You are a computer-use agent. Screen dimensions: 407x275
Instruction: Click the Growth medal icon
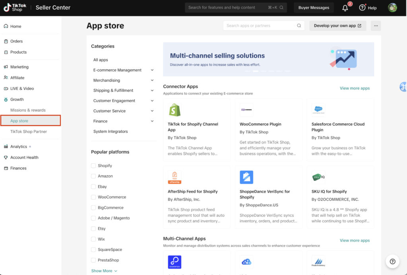click(x=6, y=99)
